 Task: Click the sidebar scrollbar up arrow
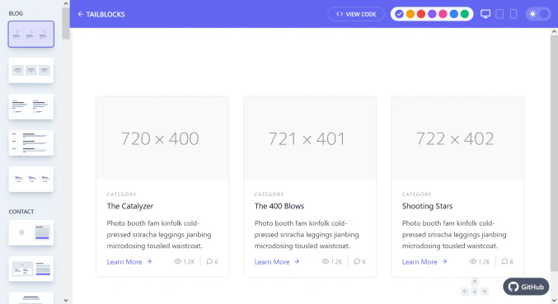click(x=66, y=3)
